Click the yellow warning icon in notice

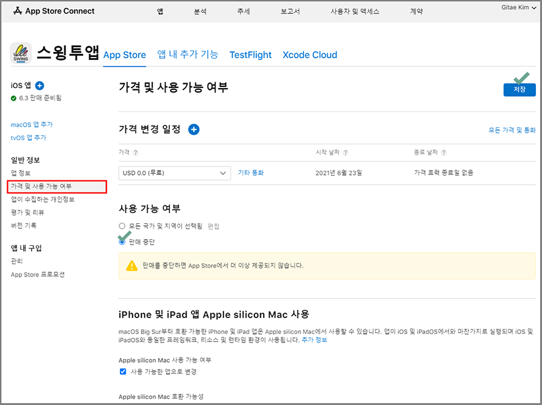coord(132,266)
